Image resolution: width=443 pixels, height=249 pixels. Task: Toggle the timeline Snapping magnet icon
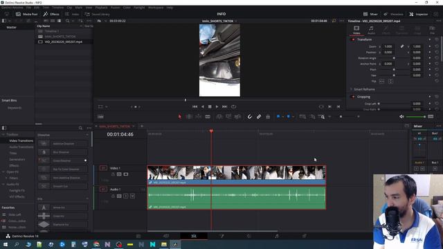click(x=249, y=117)
